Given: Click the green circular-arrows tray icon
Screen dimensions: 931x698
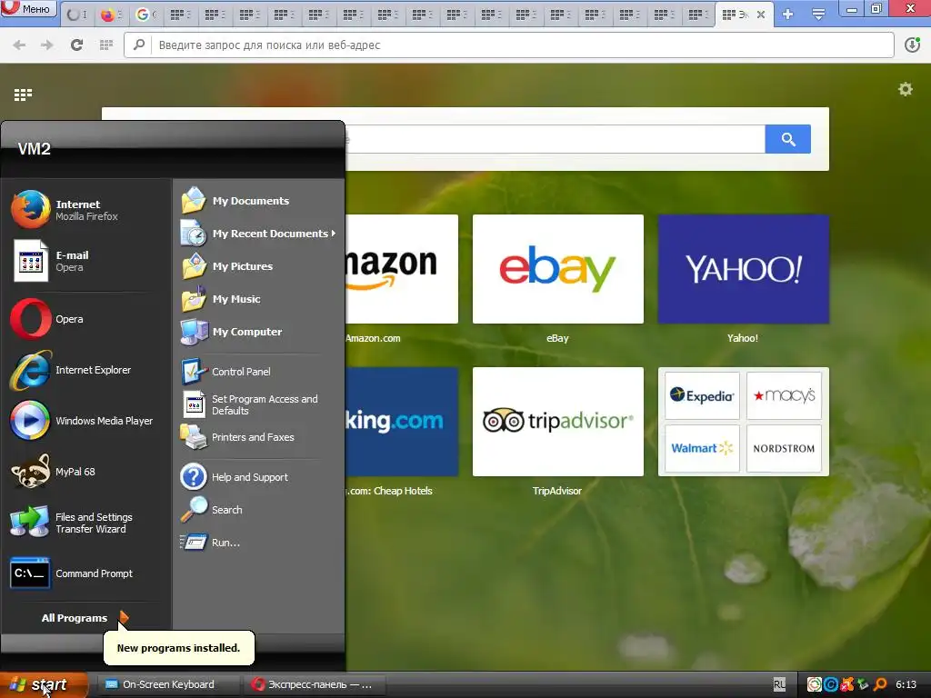Looking at the screenshot, I should [x=814, y=684].
